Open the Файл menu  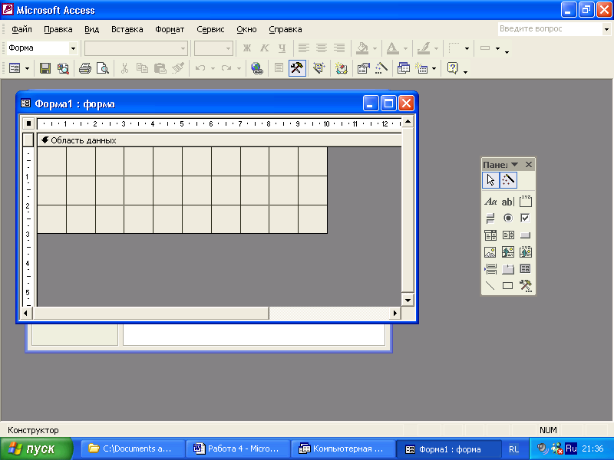pos(21,29)
